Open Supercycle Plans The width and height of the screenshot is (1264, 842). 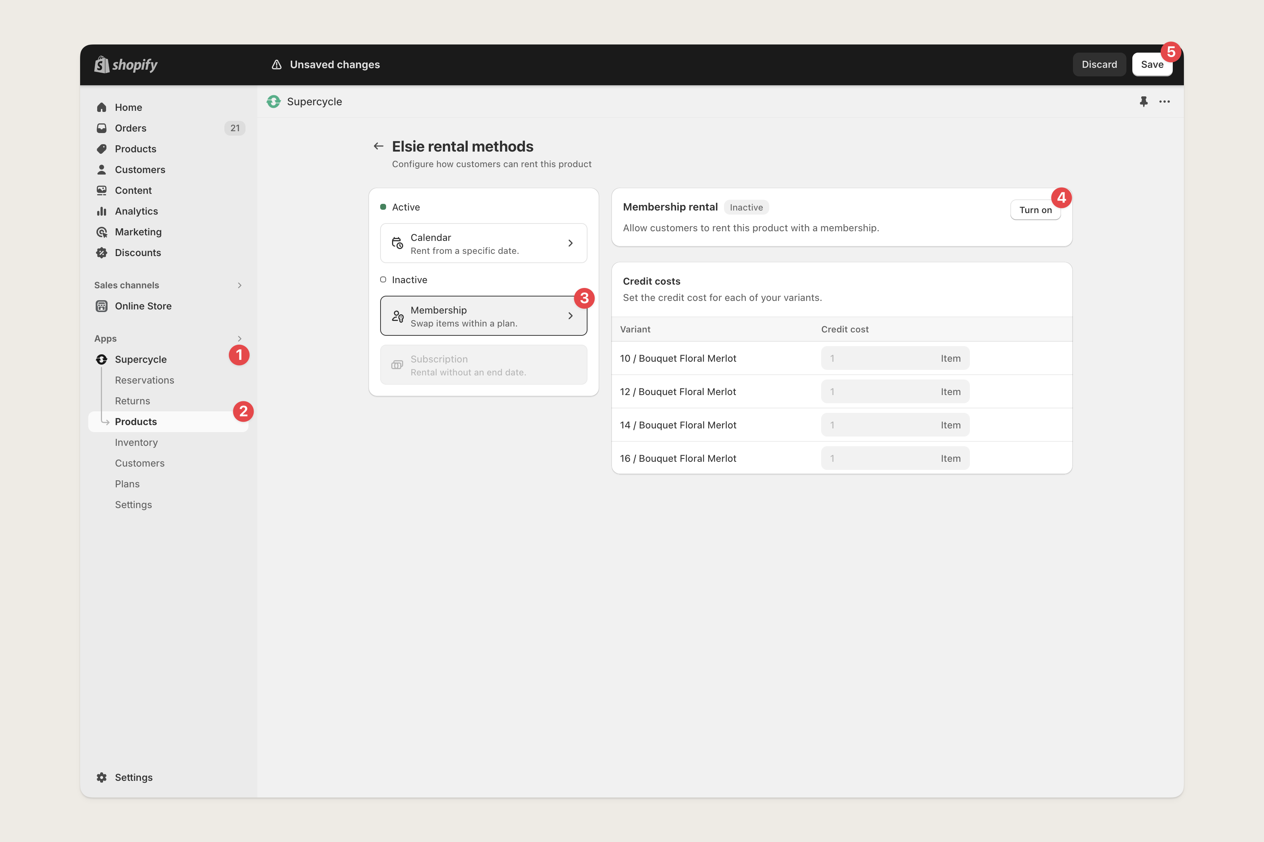pyautogui.click(x=127, y=484)
